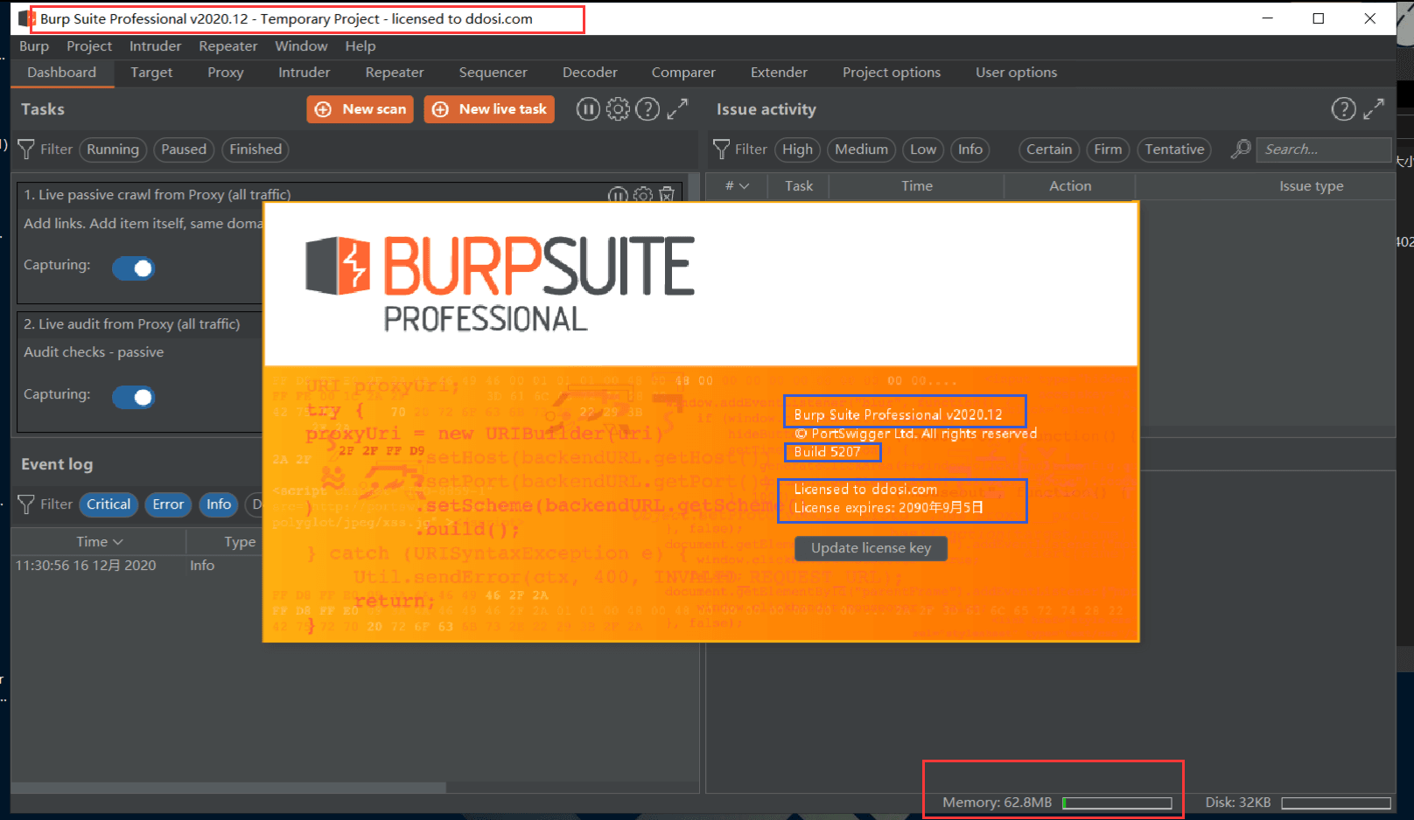Viewport: 1414px width, 820px height.
Task: Switch to the Comparer tab
Action: coord(683,73)
